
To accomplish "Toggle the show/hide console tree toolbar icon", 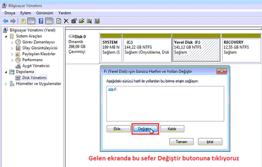I will 31,21.
